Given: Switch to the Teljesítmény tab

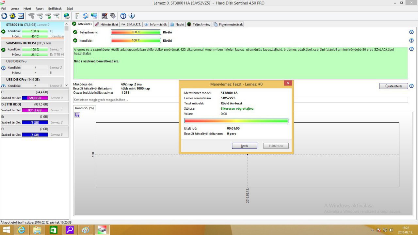Looking at the screenshot, I should click(x=199, y=24).
